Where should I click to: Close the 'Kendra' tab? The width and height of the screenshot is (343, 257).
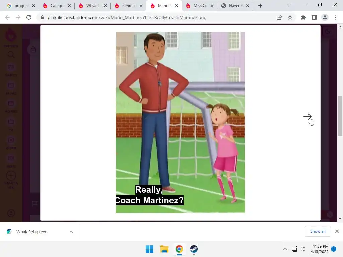click(141, 6)
